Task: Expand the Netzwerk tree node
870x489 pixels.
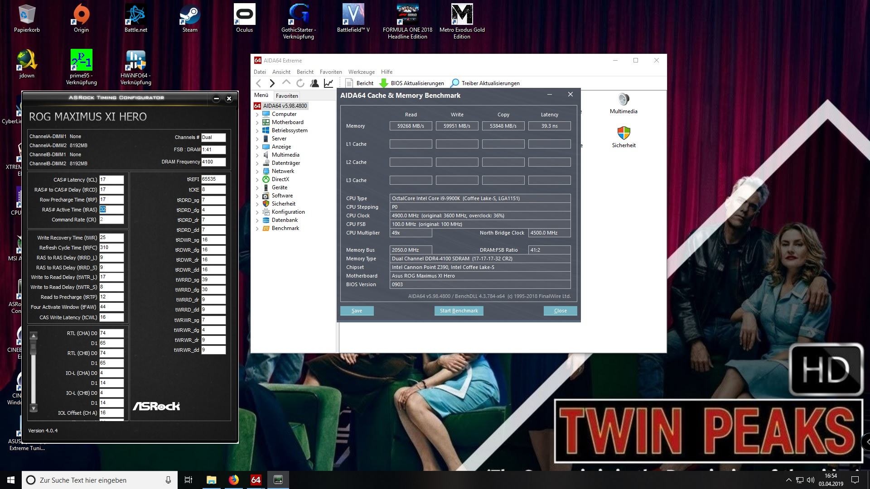Action: pos(257,171)
